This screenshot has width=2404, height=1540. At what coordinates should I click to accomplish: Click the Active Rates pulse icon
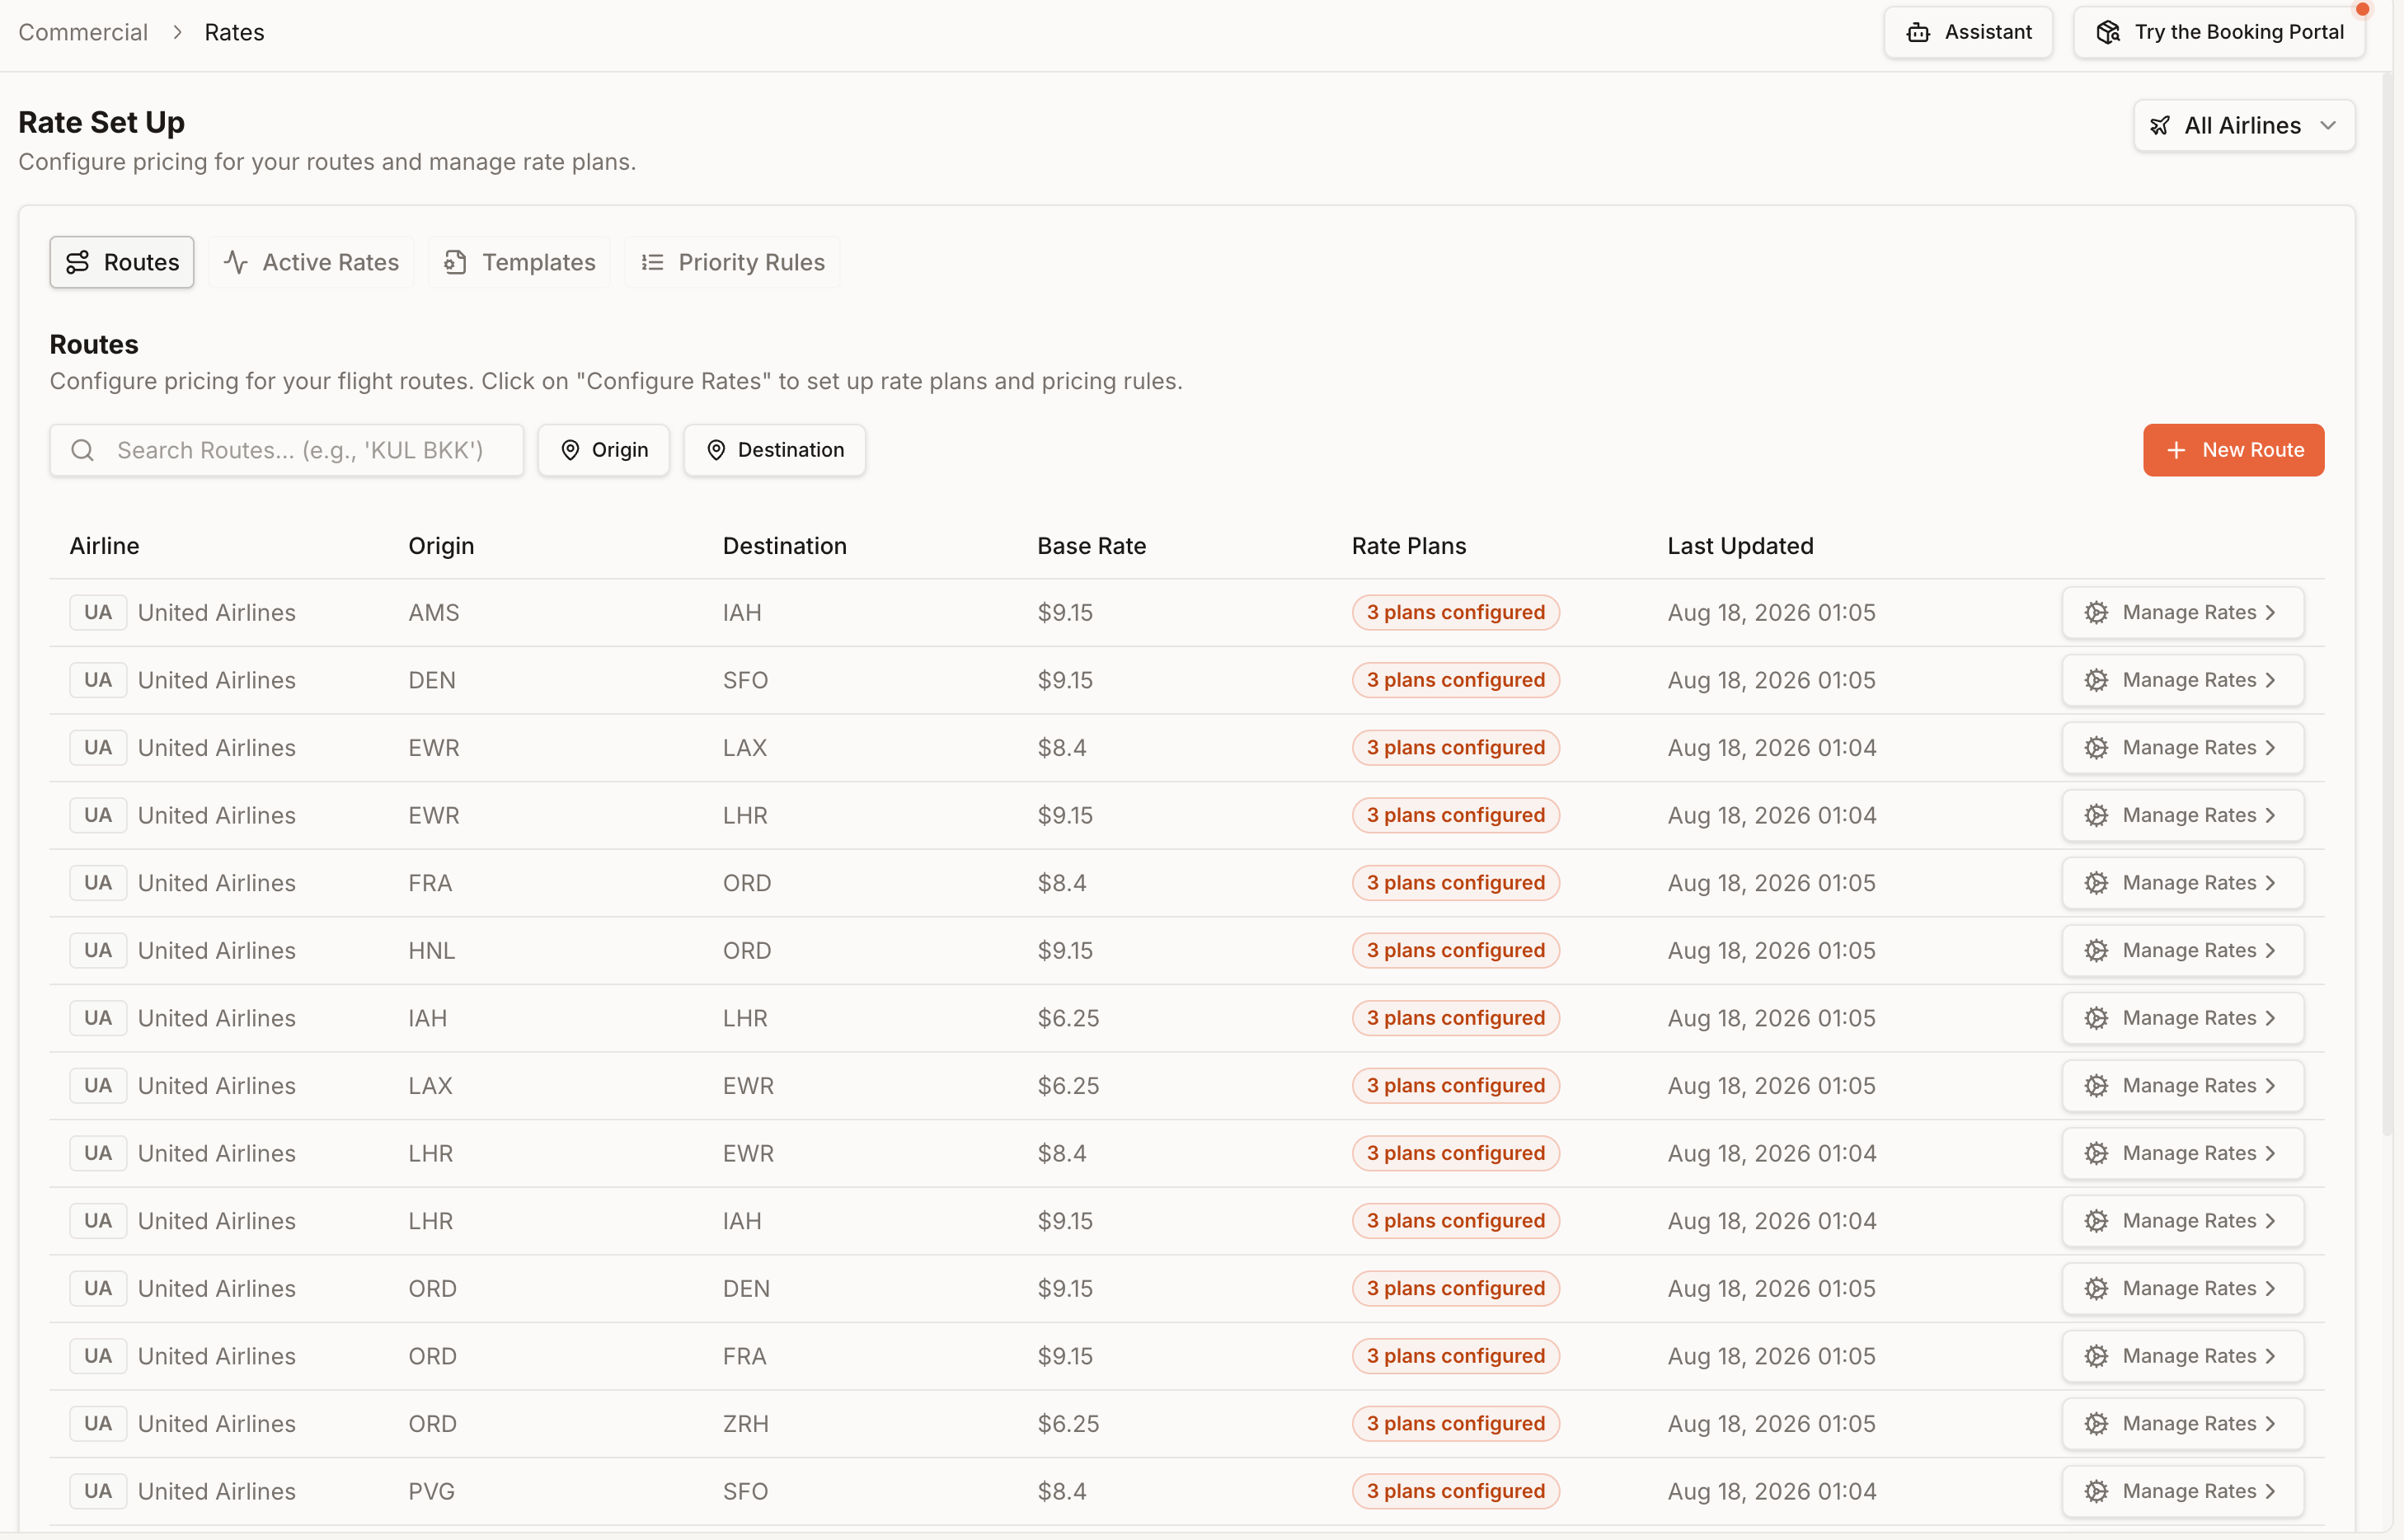tap(236, 262)
